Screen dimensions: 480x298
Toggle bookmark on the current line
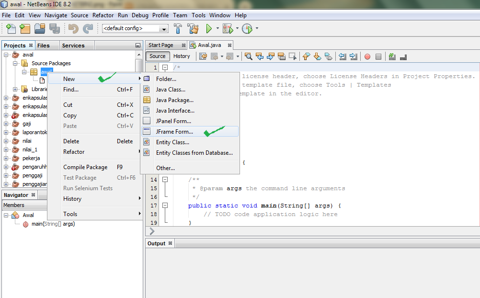pyautogui.click(x=328, y=56)
